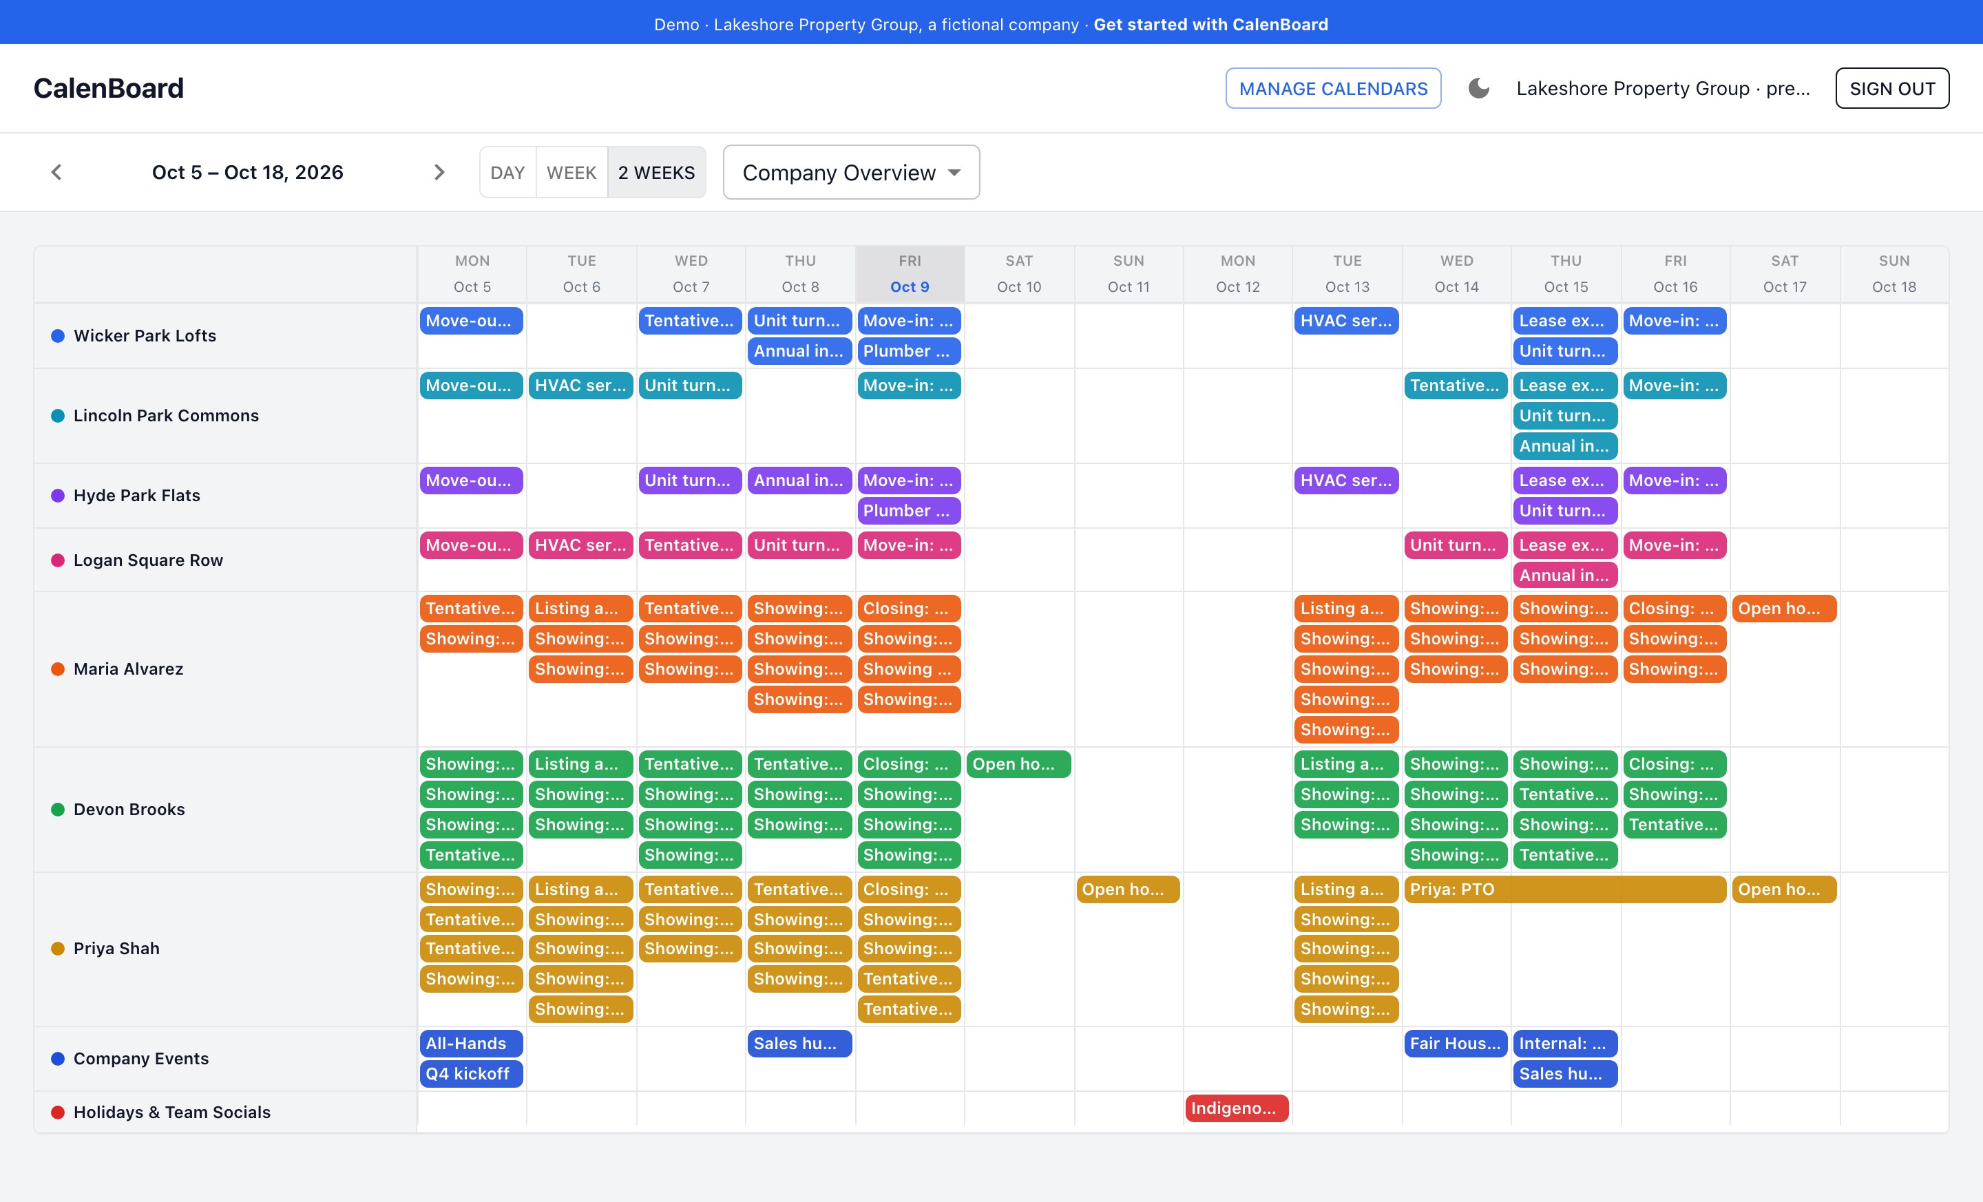Click the Mon Oct 12 column header
Screen dimensions: 1983x1202
1238,273
